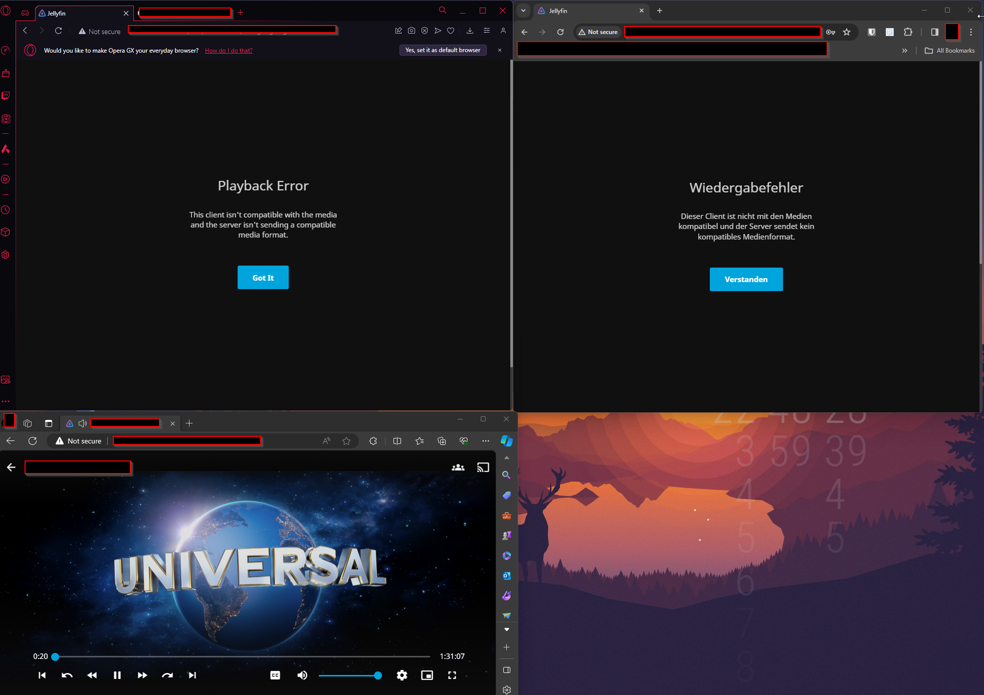
Task: Open the 'How do I do that?' link
Action: (229, 51)
